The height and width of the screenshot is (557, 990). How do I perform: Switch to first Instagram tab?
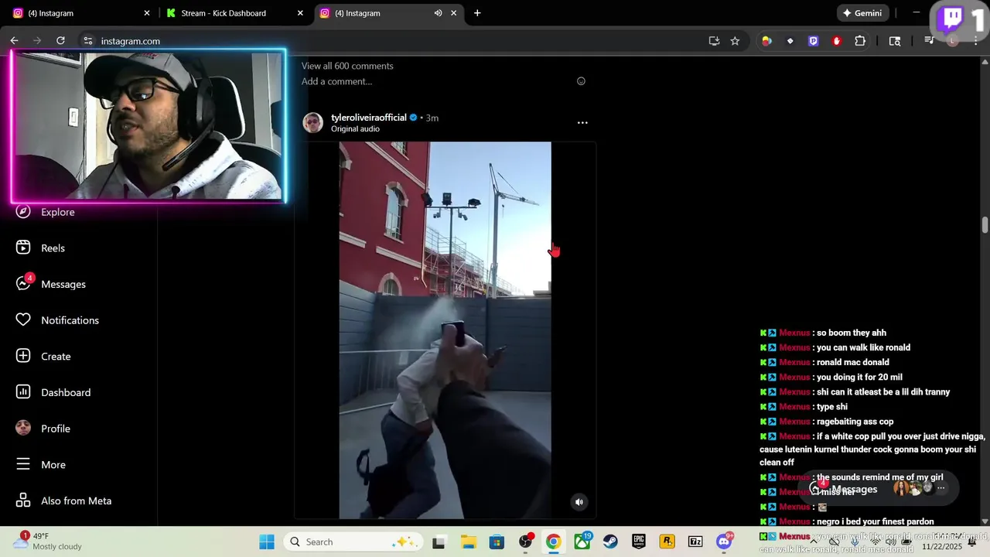pos(80,13)
